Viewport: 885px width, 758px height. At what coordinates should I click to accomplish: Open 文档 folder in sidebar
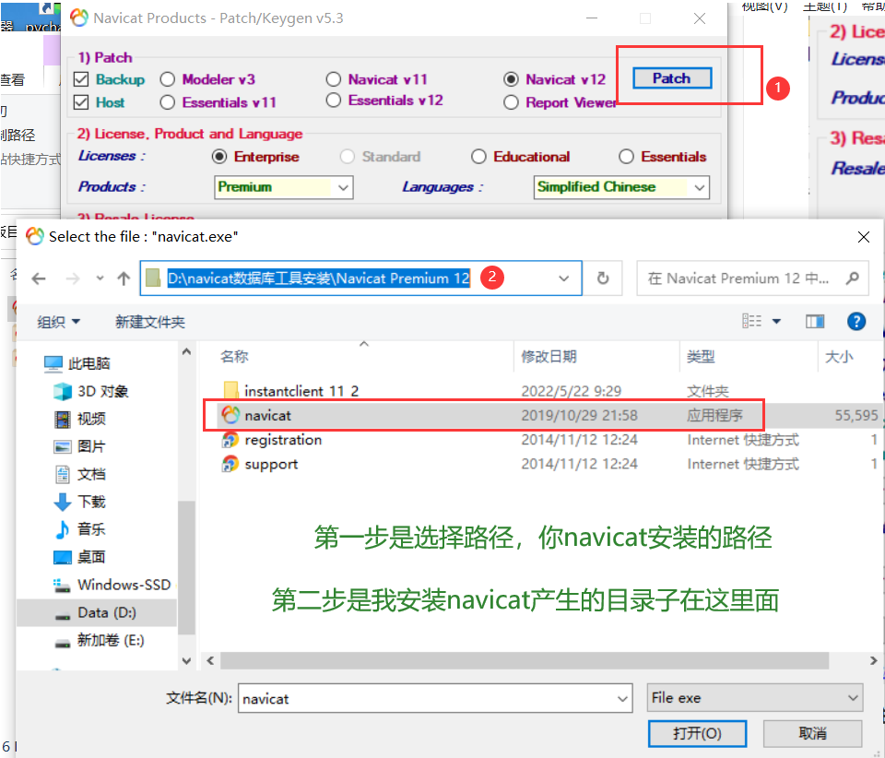[80, 474]
